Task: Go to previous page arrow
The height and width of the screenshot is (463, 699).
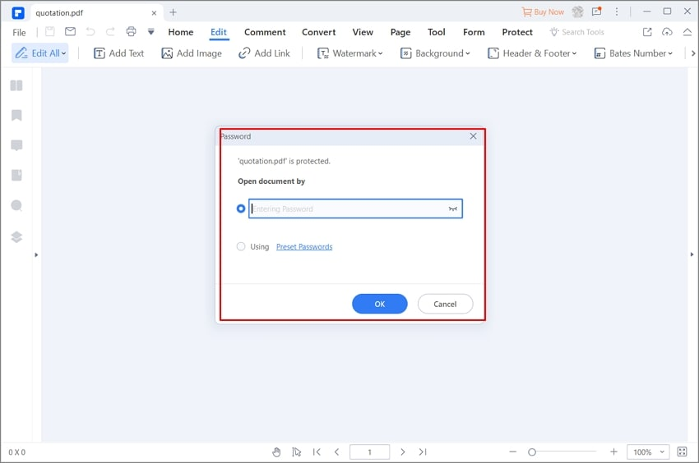Action: tap(336, 452)
